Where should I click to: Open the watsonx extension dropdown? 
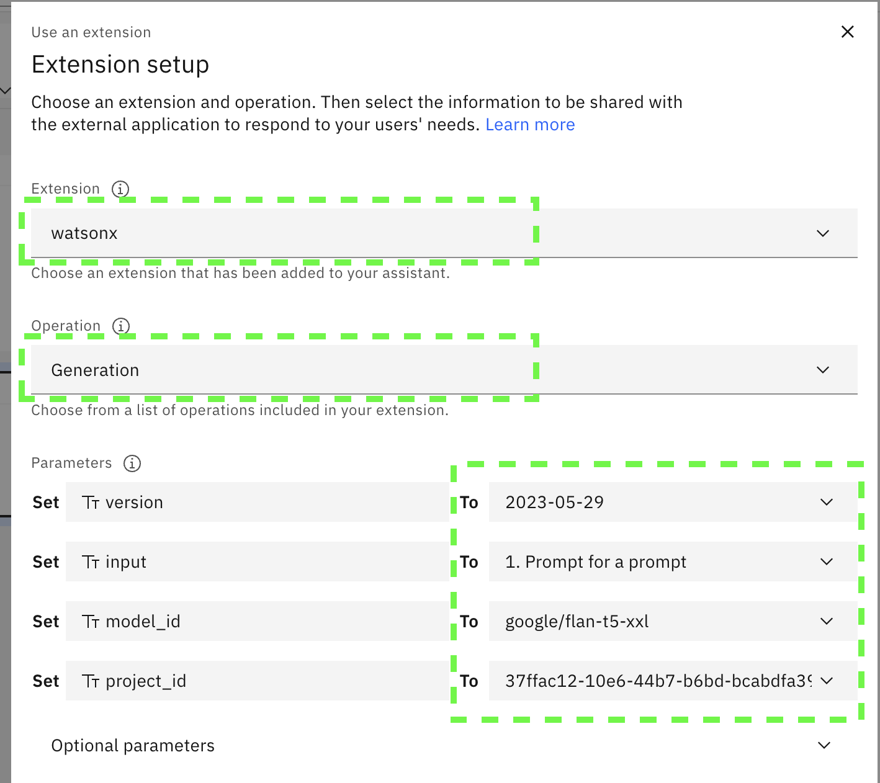[444, 233]
